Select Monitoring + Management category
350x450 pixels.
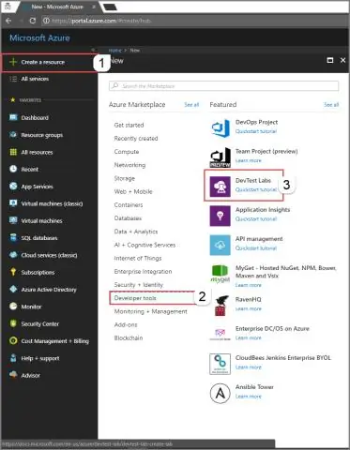pos(151,311)
